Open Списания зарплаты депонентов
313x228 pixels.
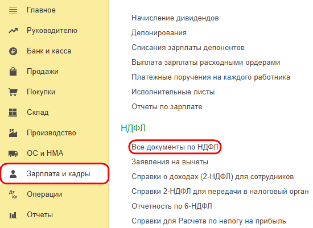(188, 48)
